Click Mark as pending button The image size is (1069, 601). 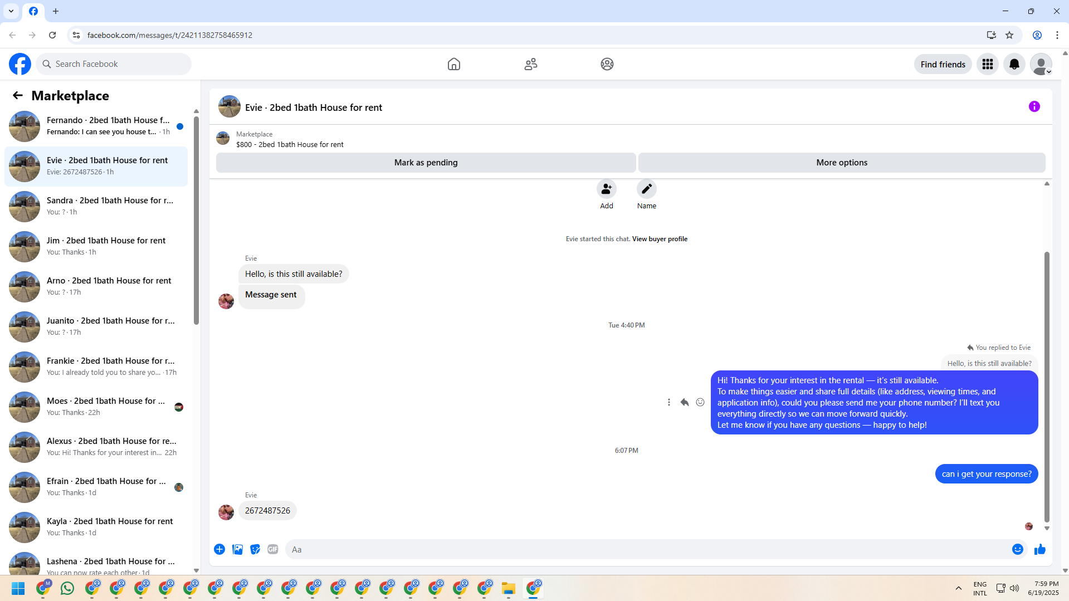coord(426,163)
